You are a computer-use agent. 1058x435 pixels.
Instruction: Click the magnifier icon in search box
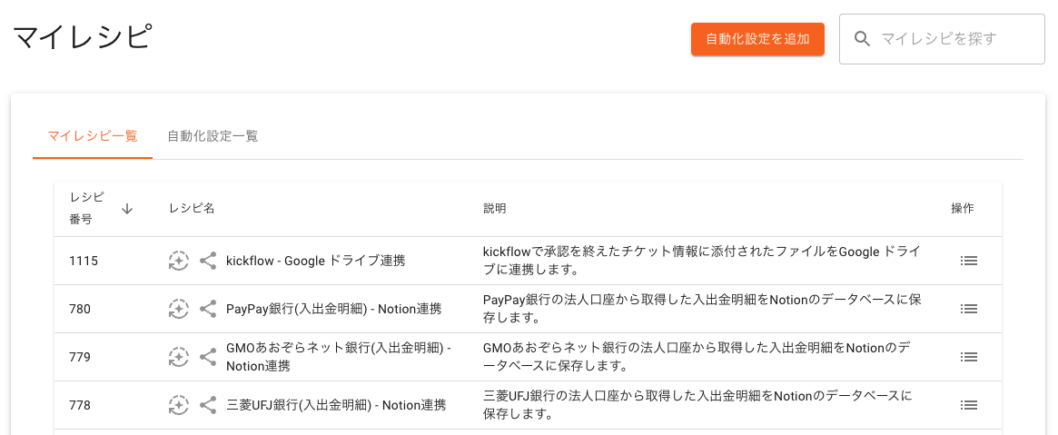[862, 39]
